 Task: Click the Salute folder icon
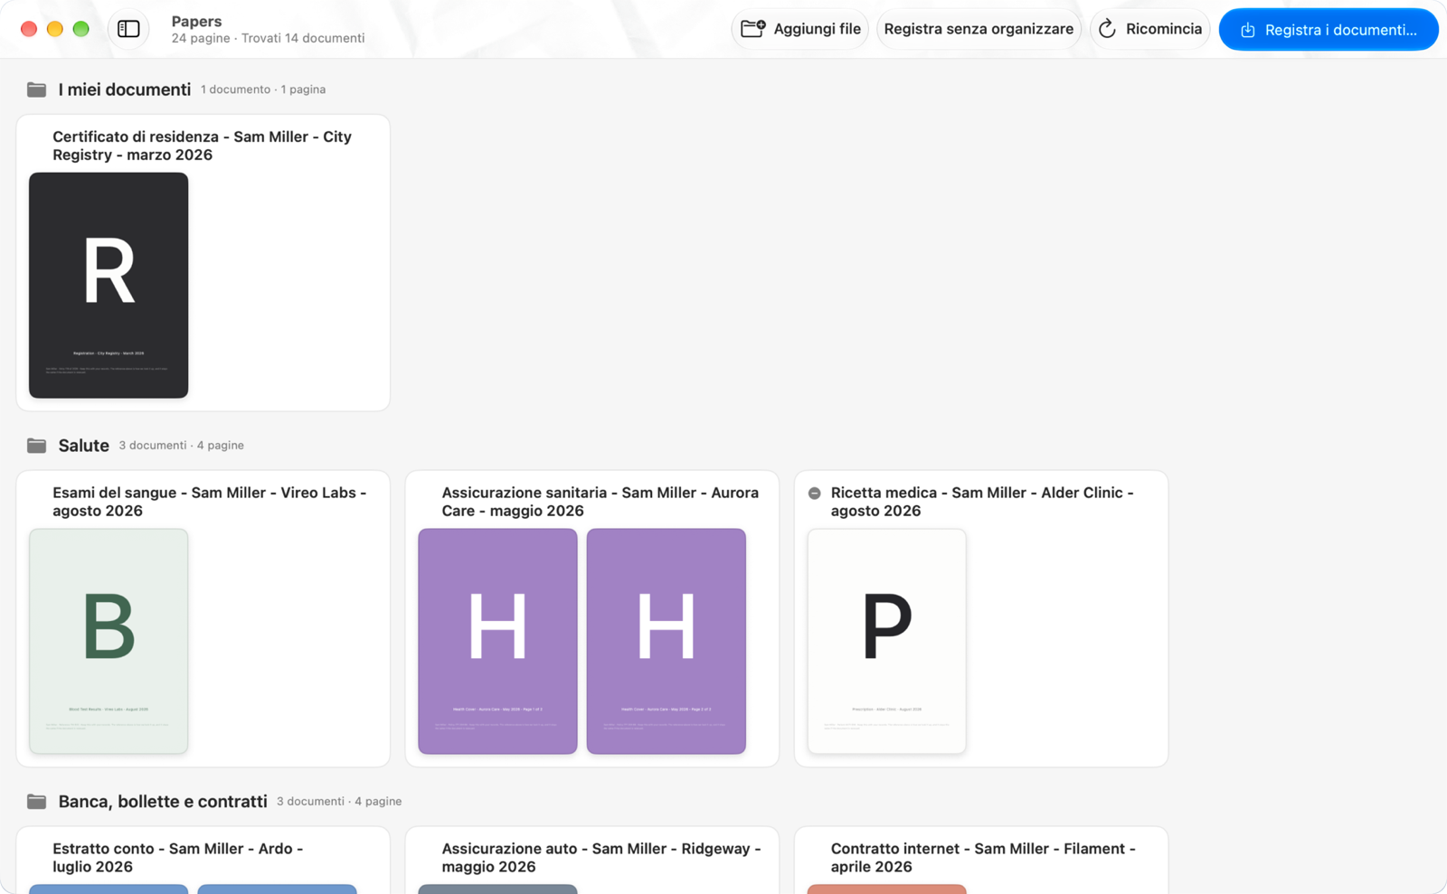pyautogui.click(x=36, y=446)
